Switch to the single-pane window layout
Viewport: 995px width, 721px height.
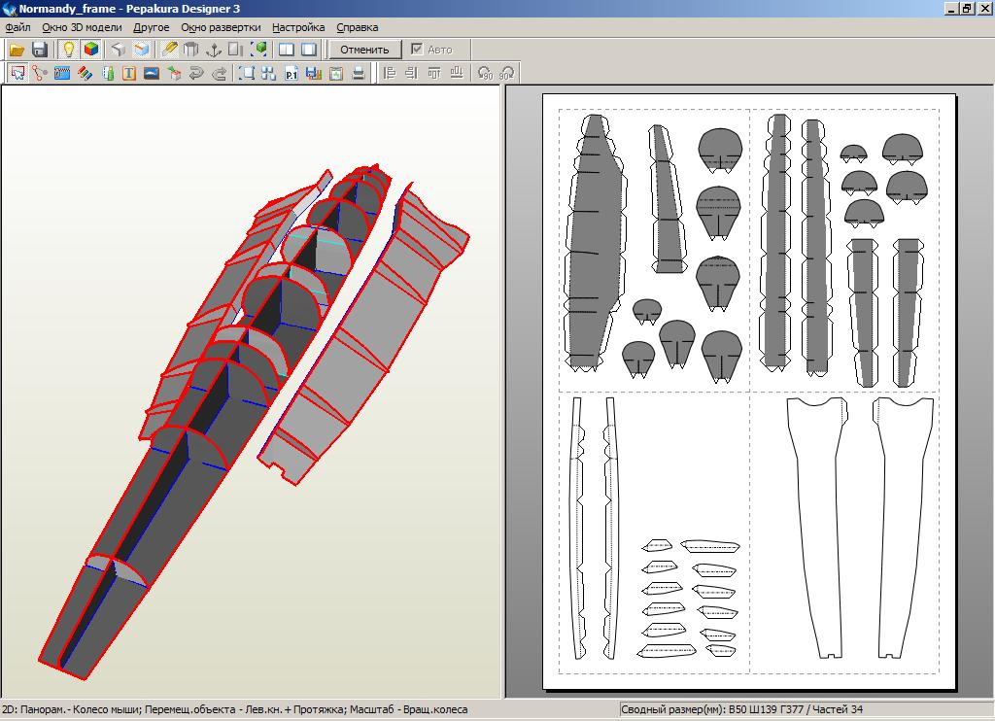tap(309, 50)
